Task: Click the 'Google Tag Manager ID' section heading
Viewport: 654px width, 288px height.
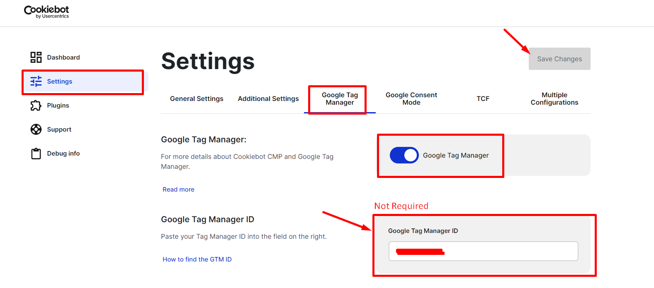Action: point(207,219)
